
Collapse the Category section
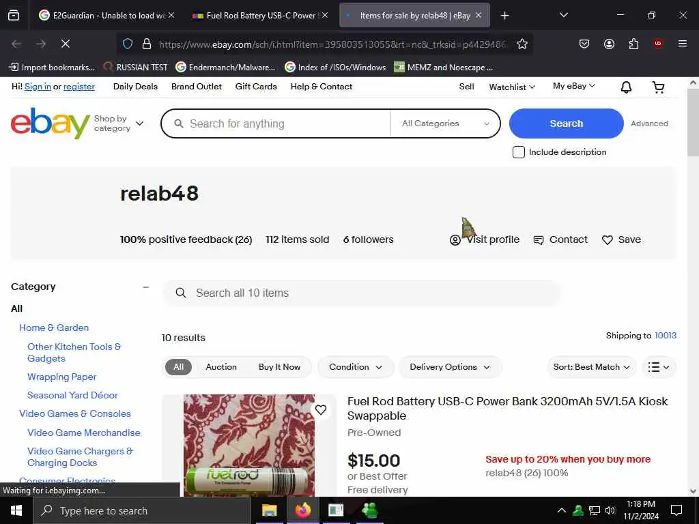(146, 287)
